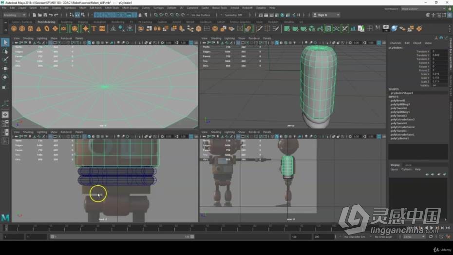453x255 pixels.
Task: Open the Channels menu in Channel Box
Action: coord(395,43)
